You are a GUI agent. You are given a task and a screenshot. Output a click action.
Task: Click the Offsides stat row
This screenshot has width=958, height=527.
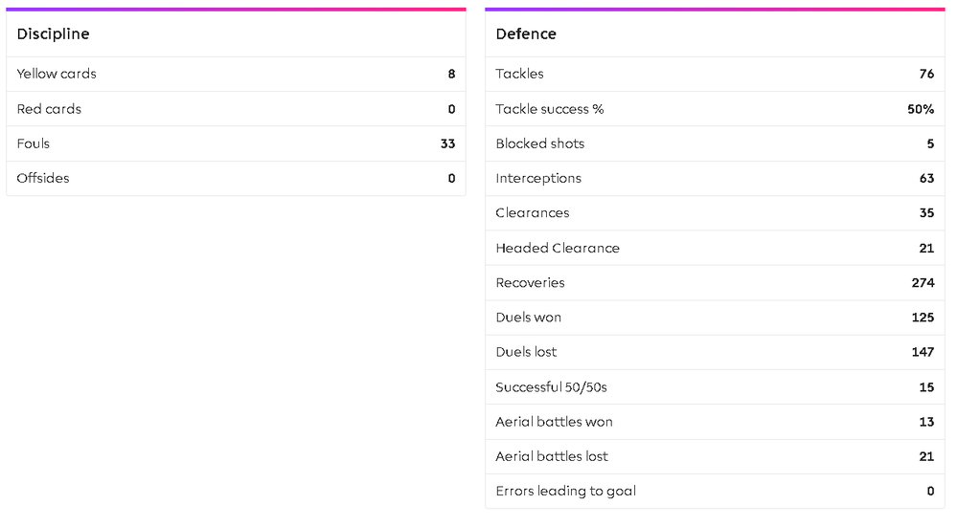pos(236,179)
